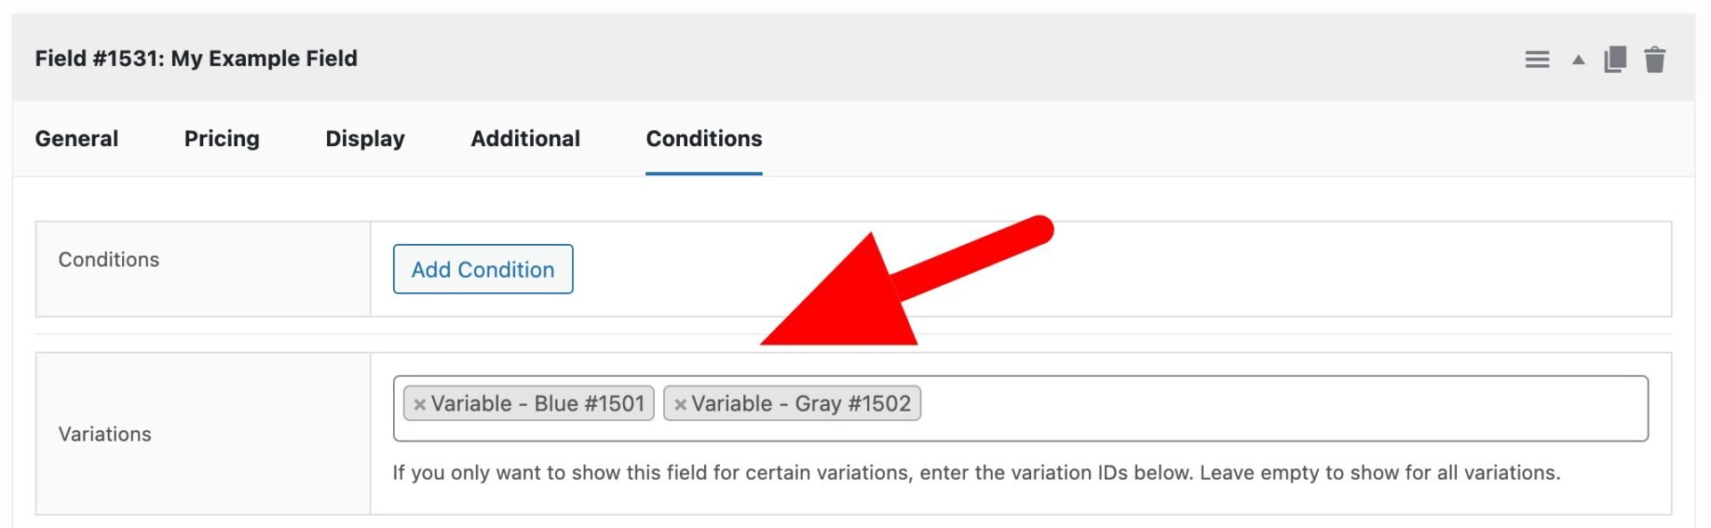Click the Add Condition button
Screen dimensions: 1711x528
pyautogui.click(x=482, y=269)
